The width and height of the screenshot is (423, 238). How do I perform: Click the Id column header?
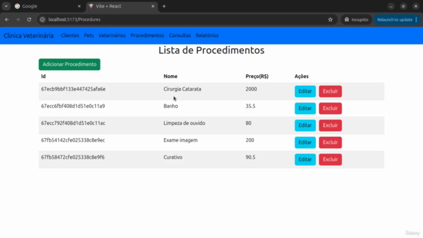click(x=44, y=77)
